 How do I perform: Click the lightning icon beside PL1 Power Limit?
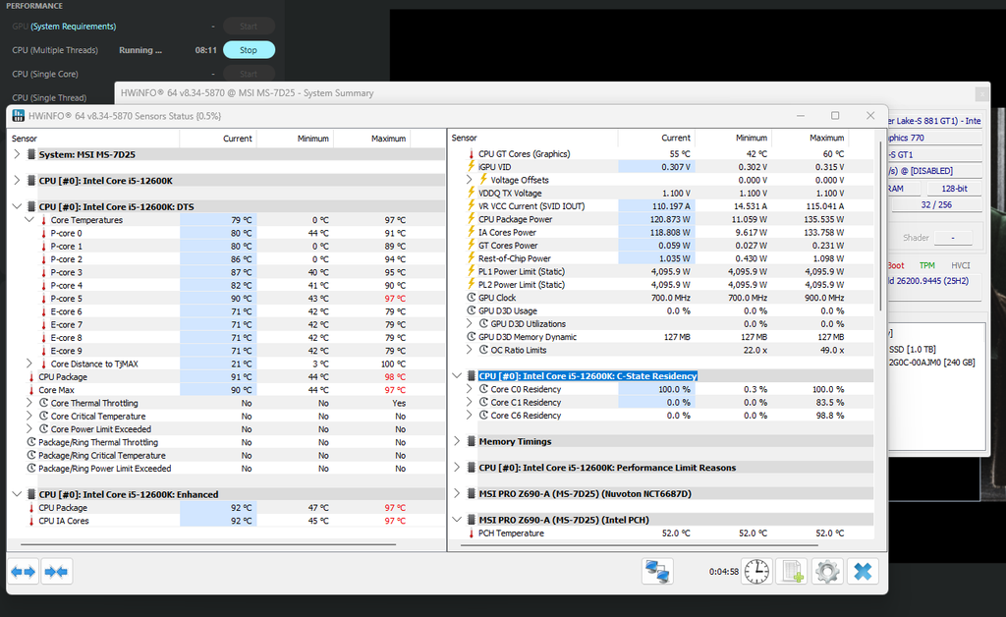click(472, 271)
